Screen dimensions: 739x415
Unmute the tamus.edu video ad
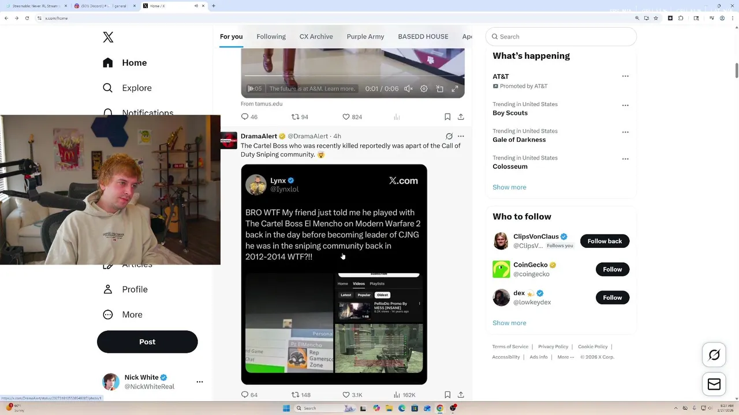coord(408,89)
